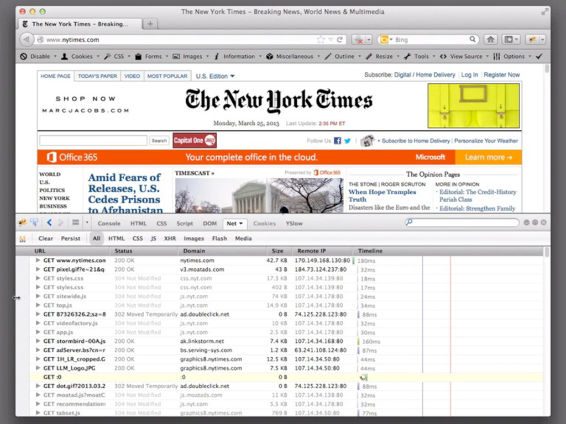
Task: Activate the Firebug element inspector icon
Action: tap(34, 222)
